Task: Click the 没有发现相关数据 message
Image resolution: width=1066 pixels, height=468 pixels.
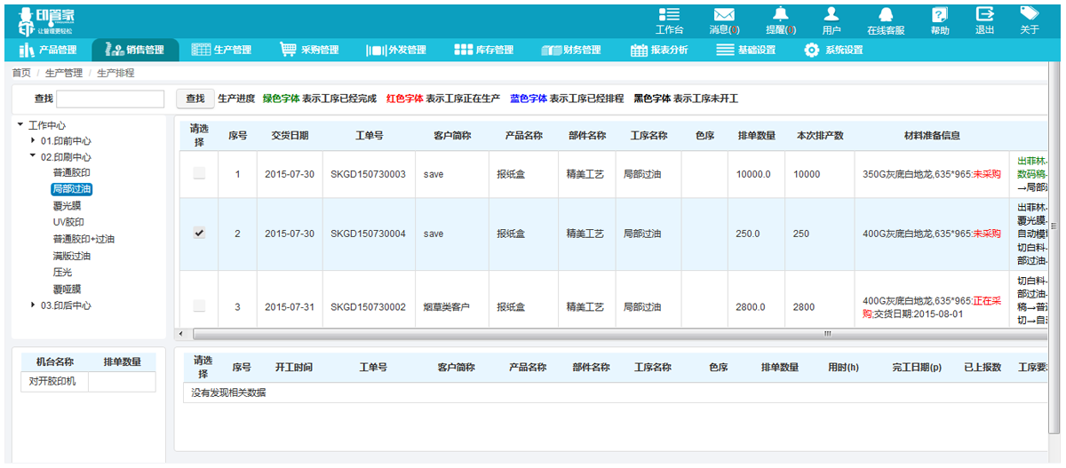Action: pyautogui.click(x=228, y=393)
